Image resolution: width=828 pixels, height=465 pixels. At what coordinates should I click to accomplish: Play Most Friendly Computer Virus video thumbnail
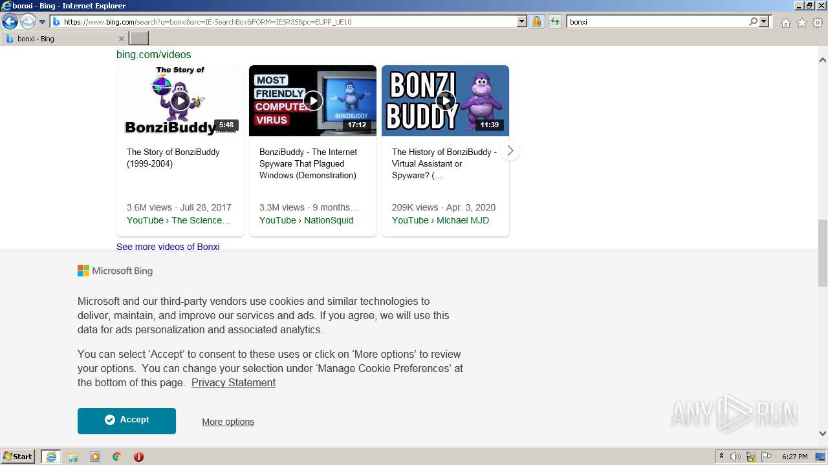[x=312, y=101]
